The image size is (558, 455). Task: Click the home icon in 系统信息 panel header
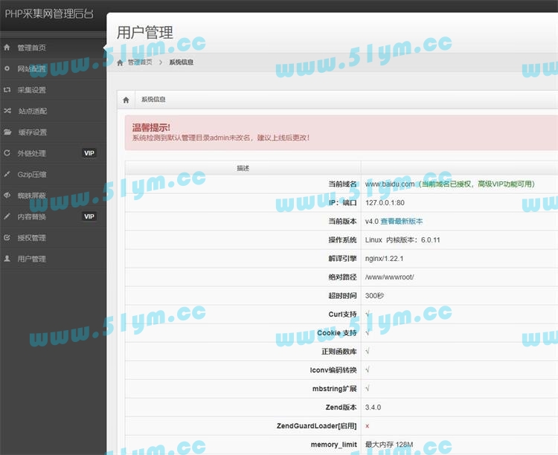coord(126,100)
